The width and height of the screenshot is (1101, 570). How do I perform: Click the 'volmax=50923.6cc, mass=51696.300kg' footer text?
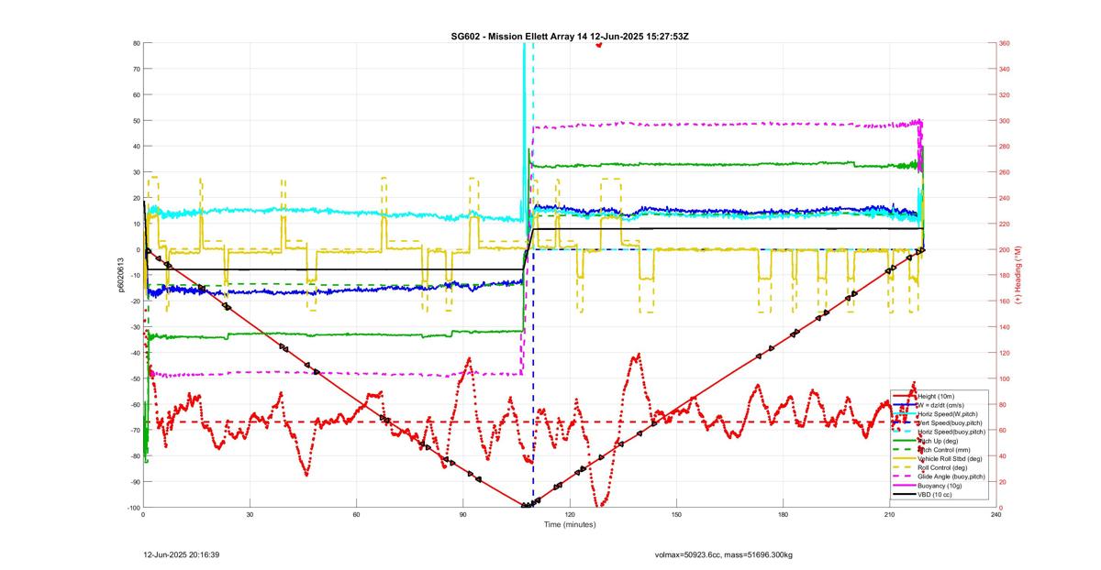[723, 554]
